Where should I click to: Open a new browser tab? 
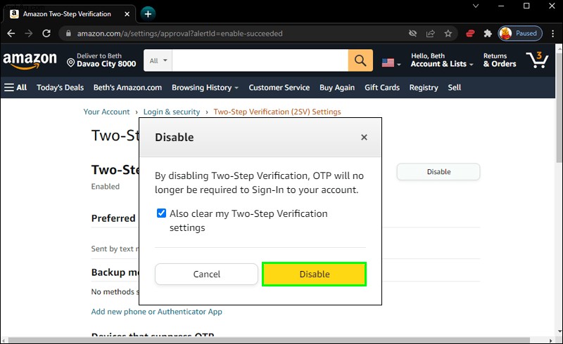[x=148, y=14]
